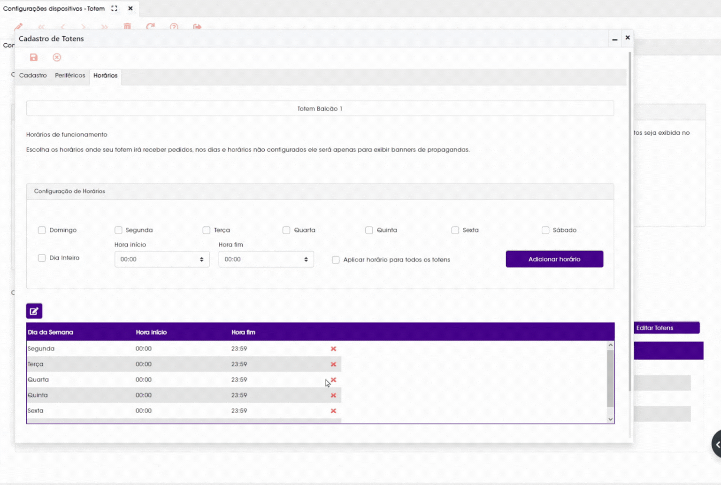Click the Totem Balcão 1 name field

(x=320, y=108)
